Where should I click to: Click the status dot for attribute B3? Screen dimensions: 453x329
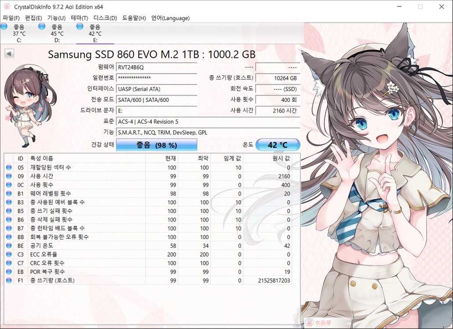click(9, 202)
